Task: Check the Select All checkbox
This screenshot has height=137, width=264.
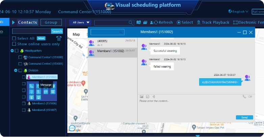Action: coord(14,39)
